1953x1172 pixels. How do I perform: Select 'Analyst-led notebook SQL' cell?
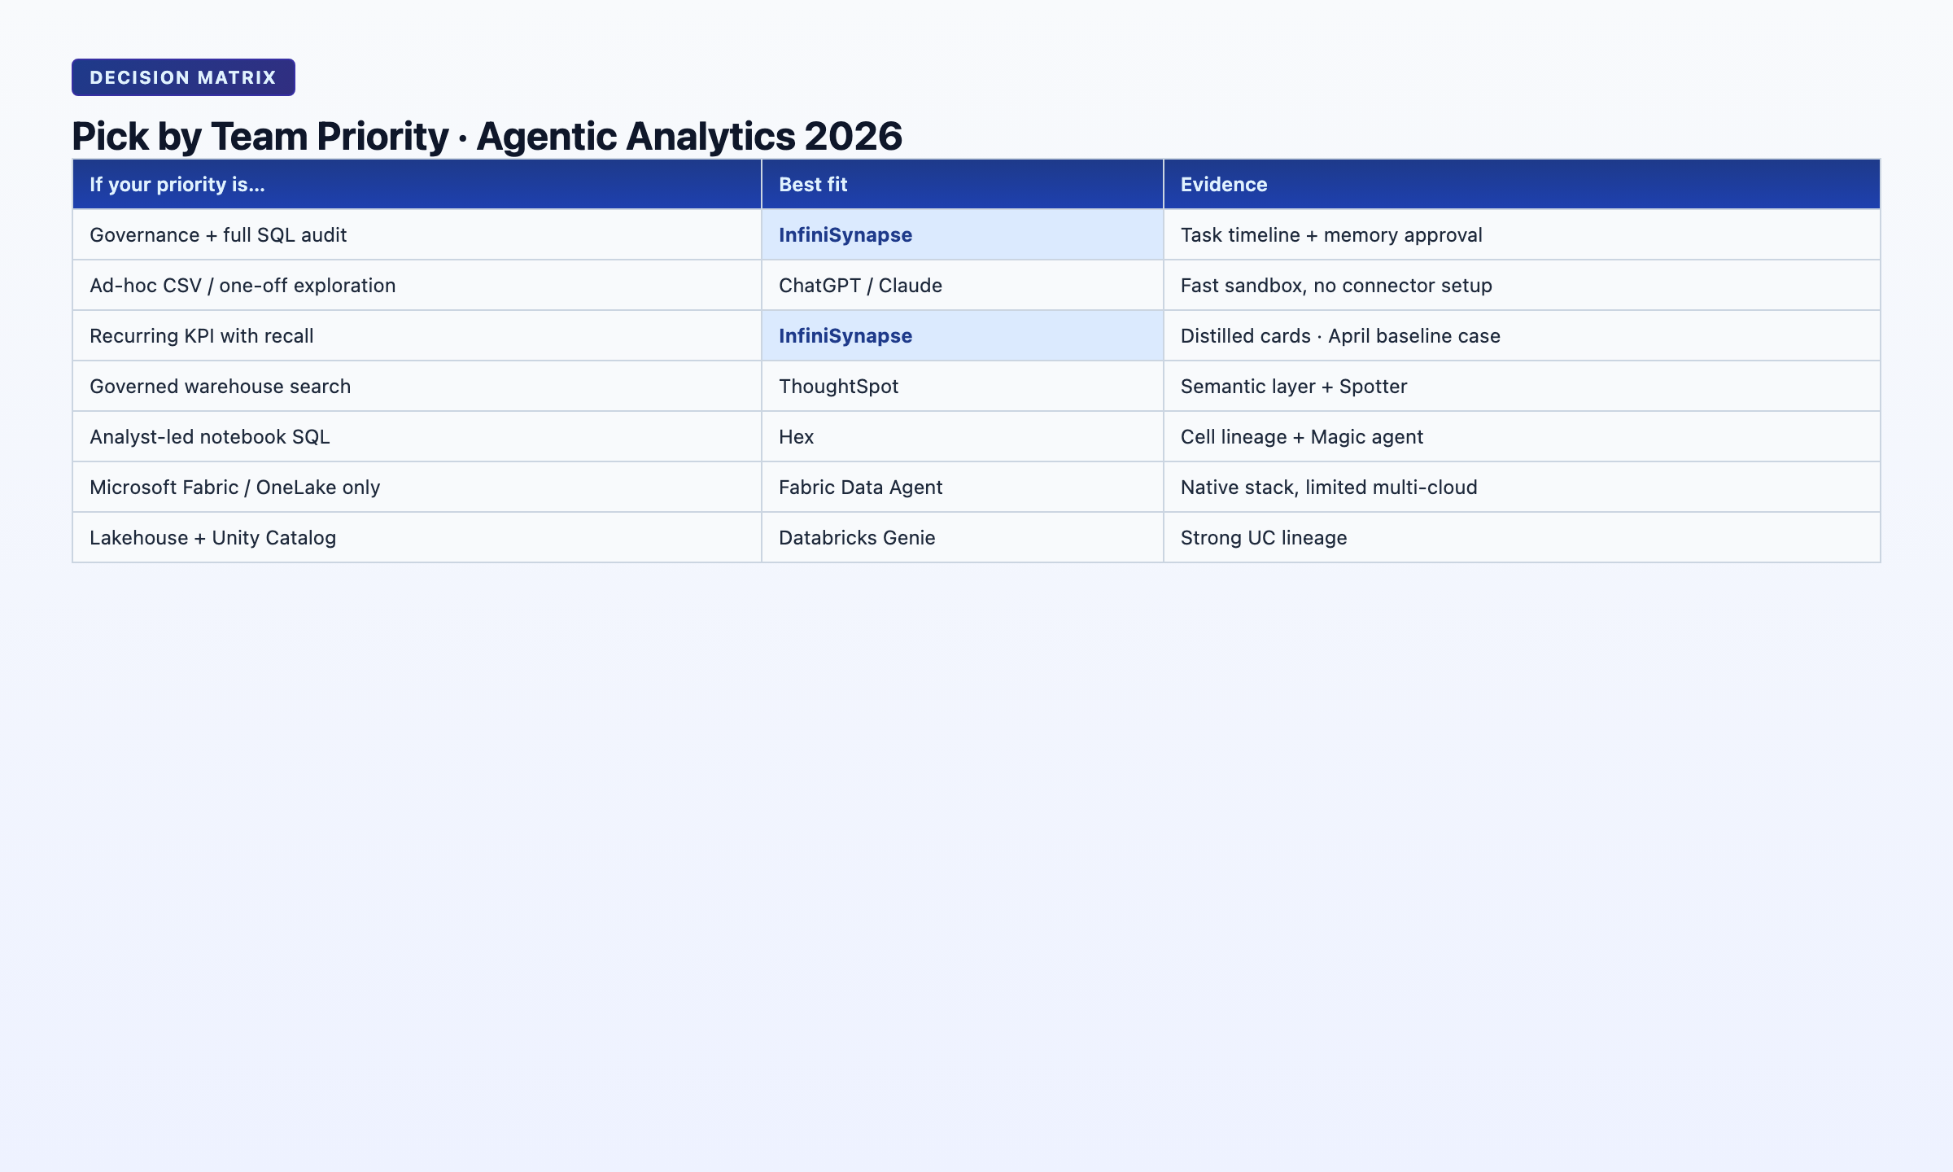[x=417, y=436]
